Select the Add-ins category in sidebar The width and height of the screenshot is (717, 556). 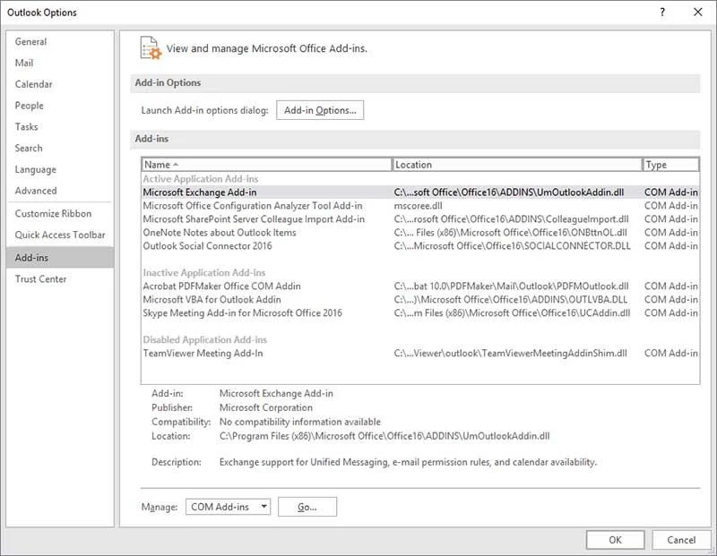60,258
